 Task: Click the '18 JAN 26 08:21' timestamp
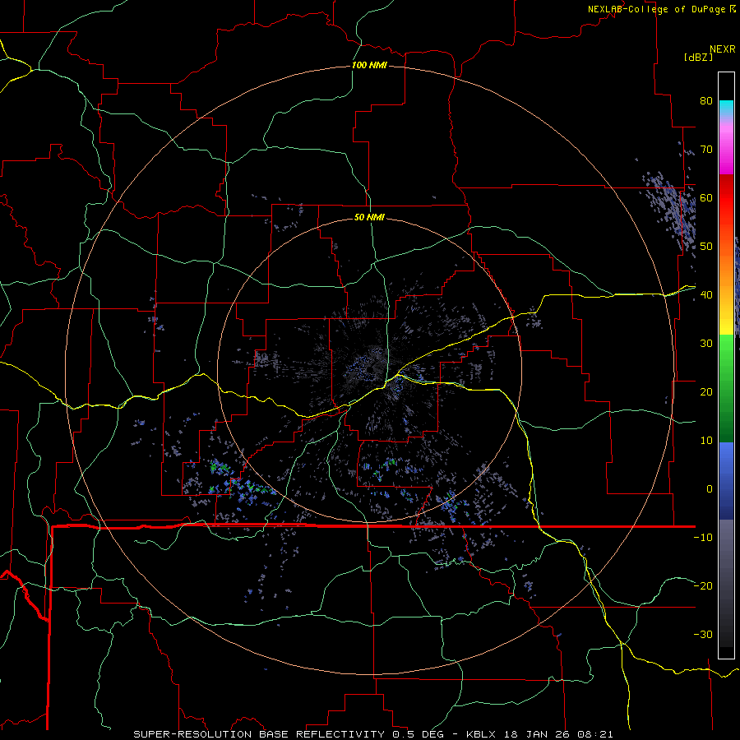(560, 734)
